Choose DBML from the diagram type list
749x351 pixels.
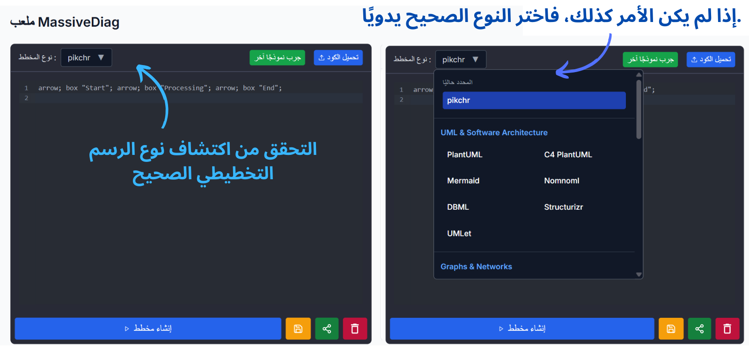458,207
